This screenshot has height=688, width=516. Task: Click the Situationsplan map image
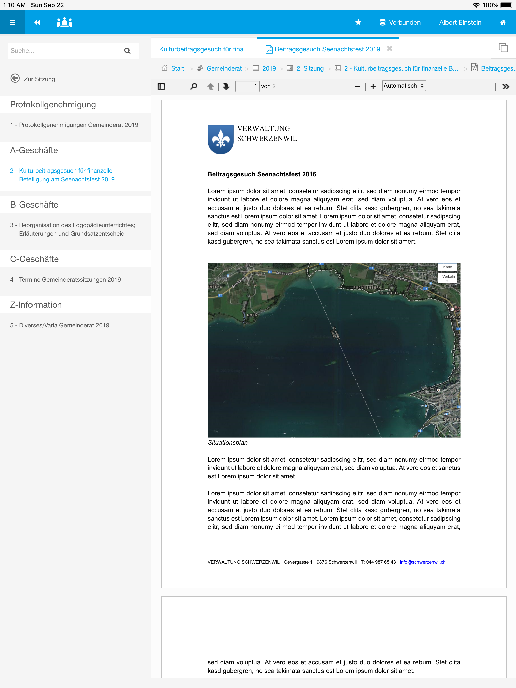coord(334,350)
